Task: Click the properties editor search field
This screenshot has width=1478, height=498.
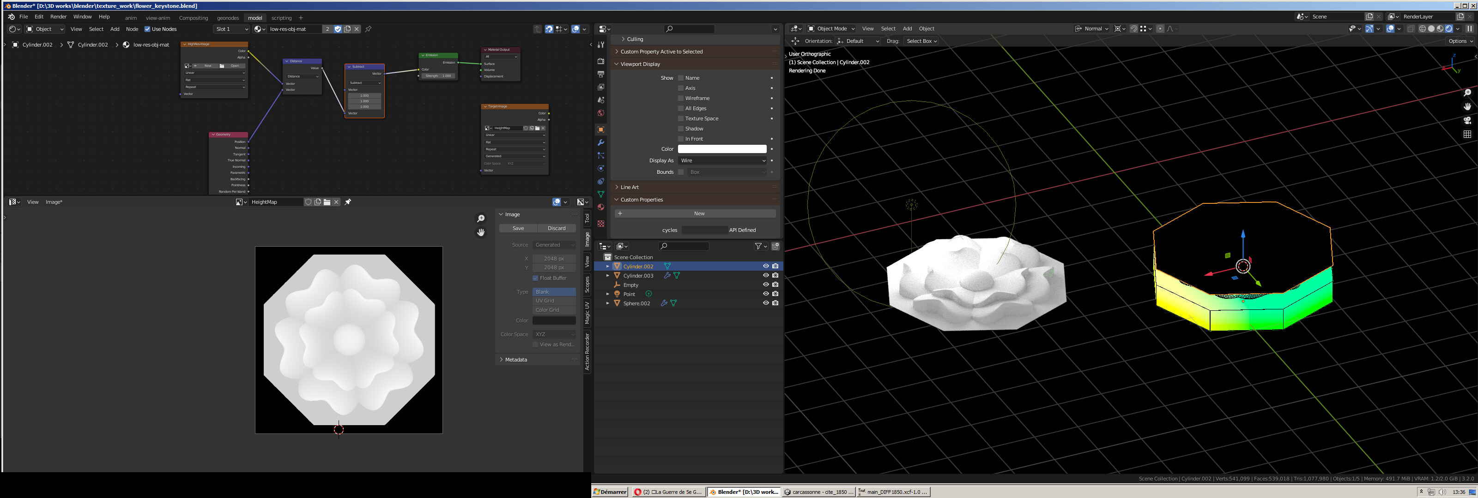Action: (x=689, y=29)
